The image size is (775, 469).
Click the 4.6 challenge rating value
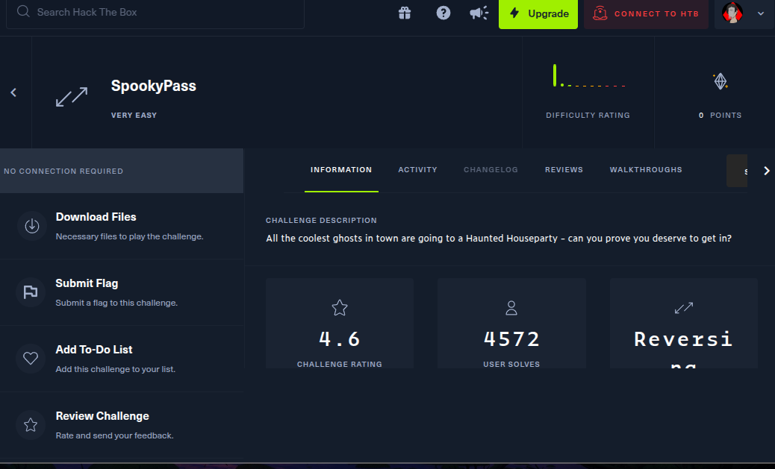coord(340,339)
